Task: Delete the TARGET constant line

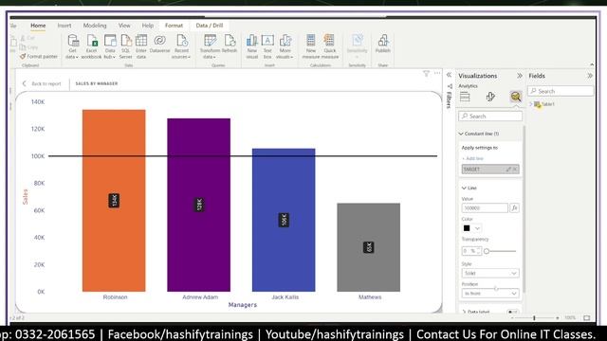Action: coord(515,170)
